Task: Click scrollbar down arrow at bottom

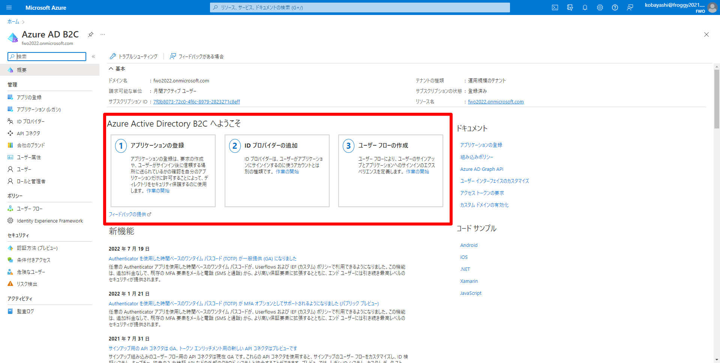Action: click(x=717, y=360)
